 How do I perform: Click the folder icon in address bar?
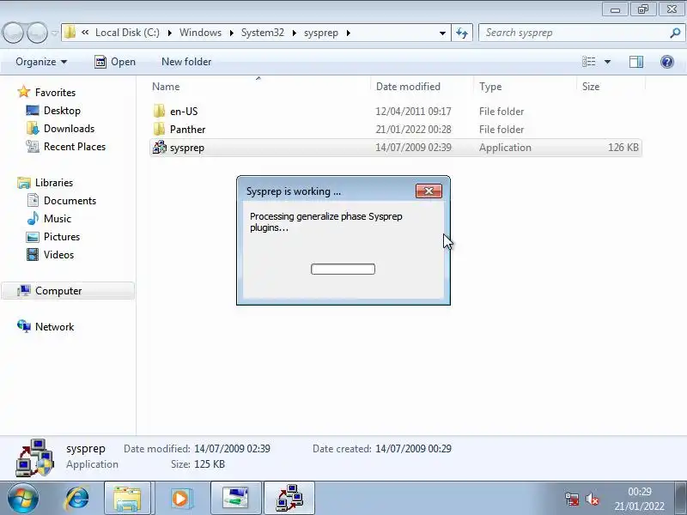(70, 33)
